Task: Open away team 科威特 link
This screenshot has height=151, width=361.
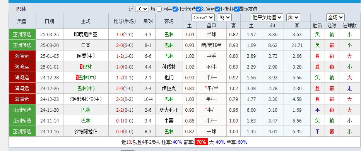Action: [x=169, y=67]
